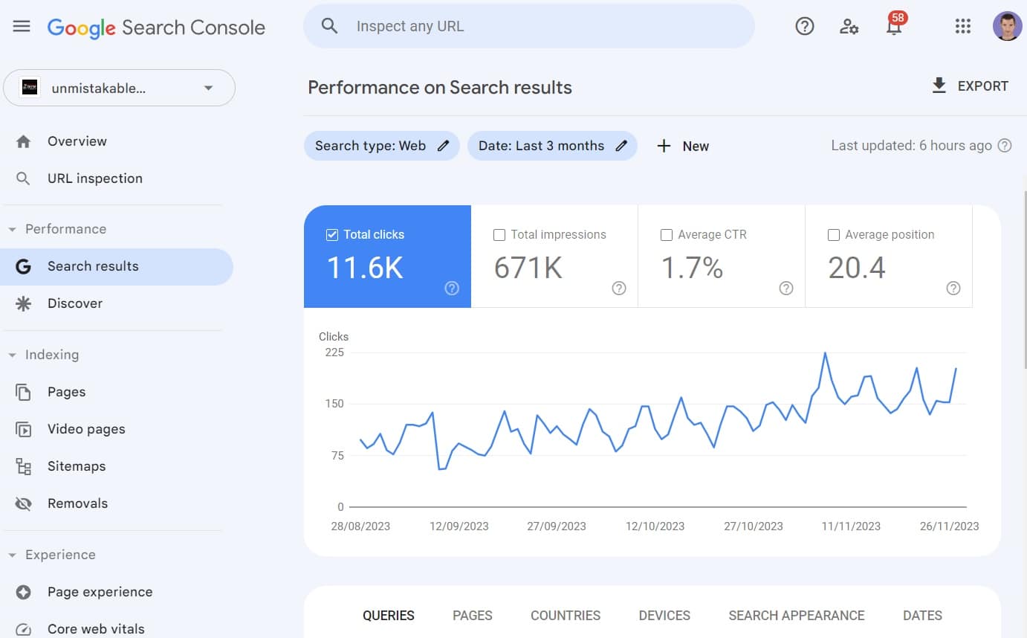Click the EXPORT button
The image size is (1027, 638).
pos(970,86)
